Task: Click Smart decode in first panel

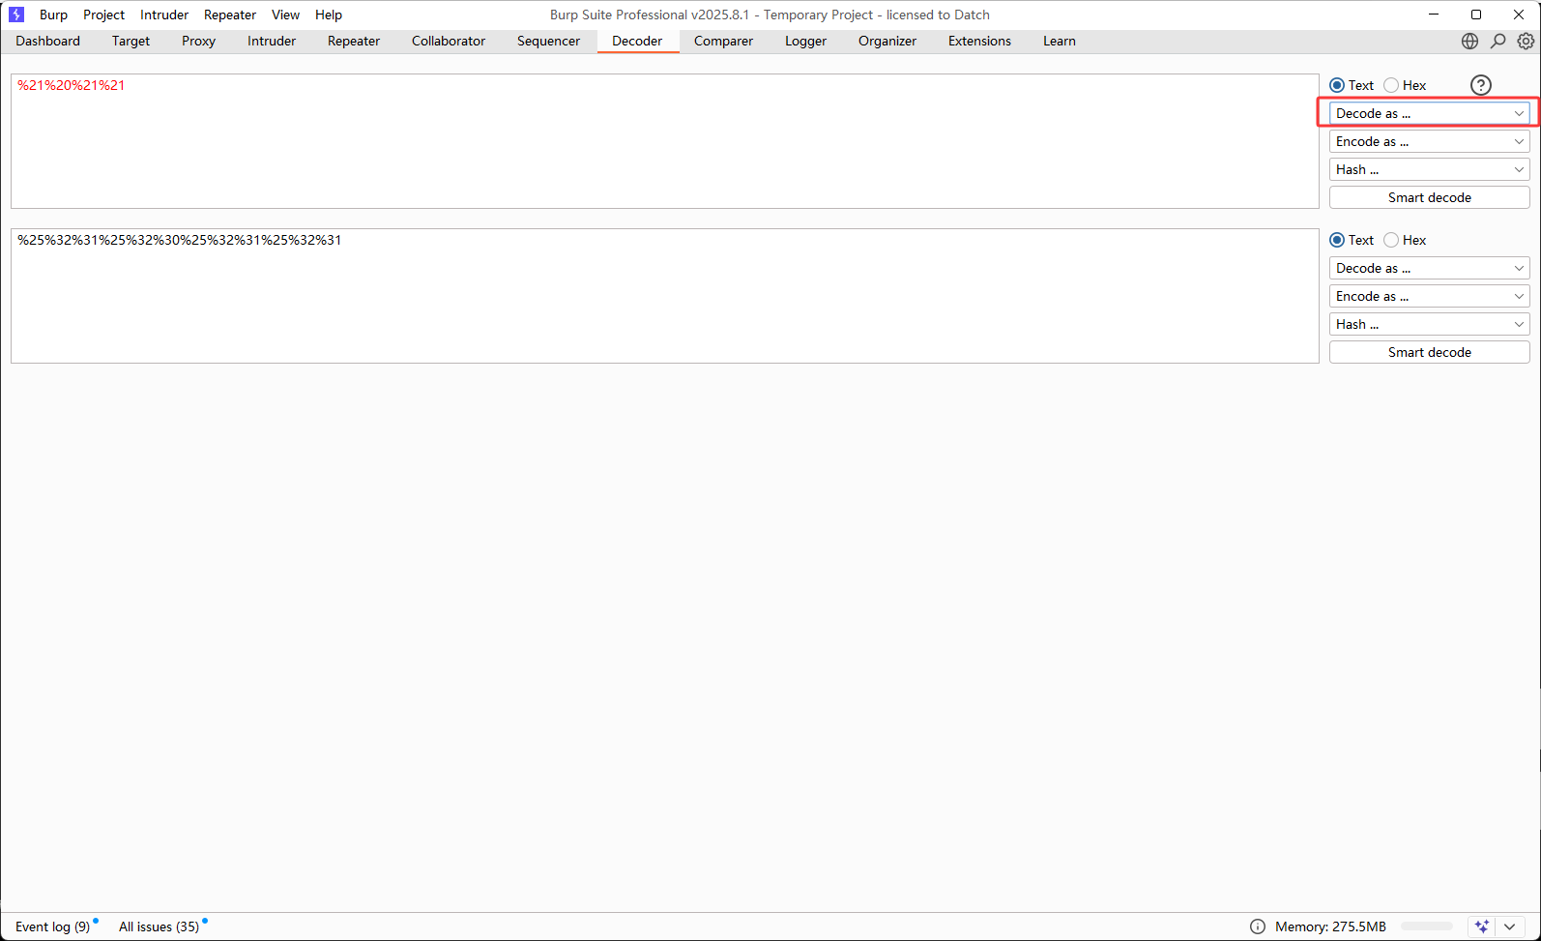Action: tap(1429, 197)
